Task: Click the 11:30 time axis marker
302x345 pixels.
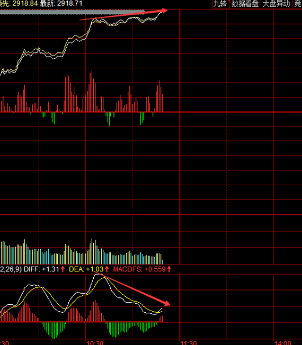Action: 189,342
